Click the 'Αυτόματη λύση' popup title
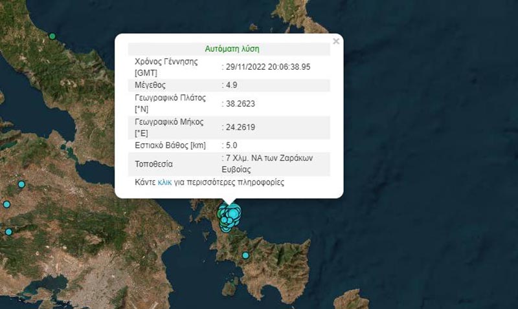This screenshot has width=518, height=309. click(x=232, y=48)
